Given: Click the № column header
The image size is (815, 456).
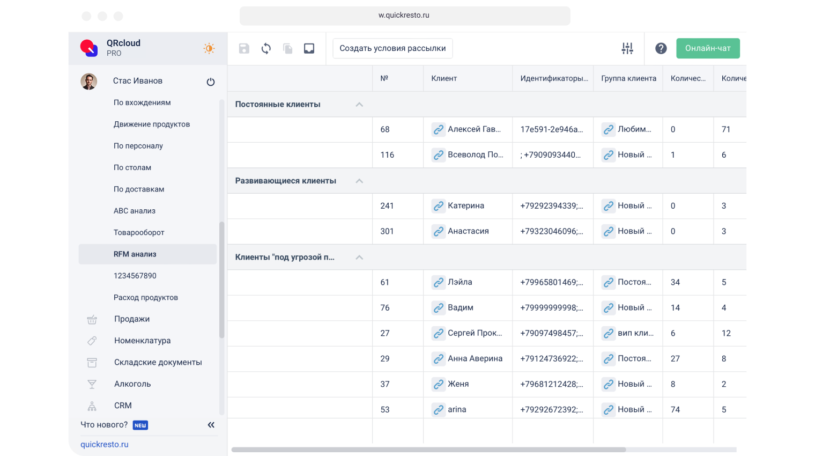Looking at the screenshot, I should 398,78.
